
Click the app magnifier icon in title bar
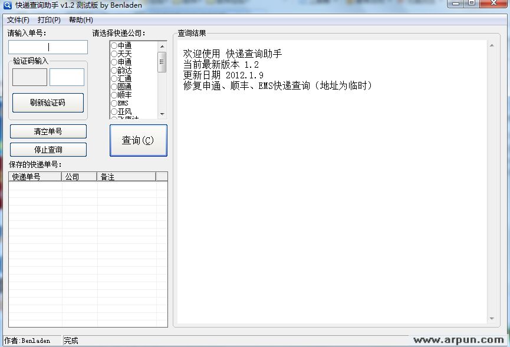(7, 5)
